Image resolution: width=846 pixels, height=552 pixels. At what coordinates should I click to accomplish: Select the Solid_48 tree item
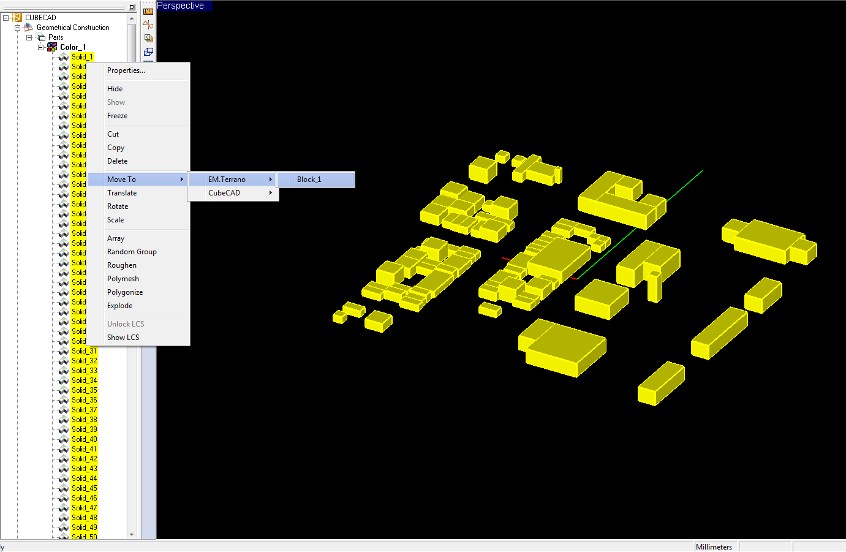pos(84,518)
